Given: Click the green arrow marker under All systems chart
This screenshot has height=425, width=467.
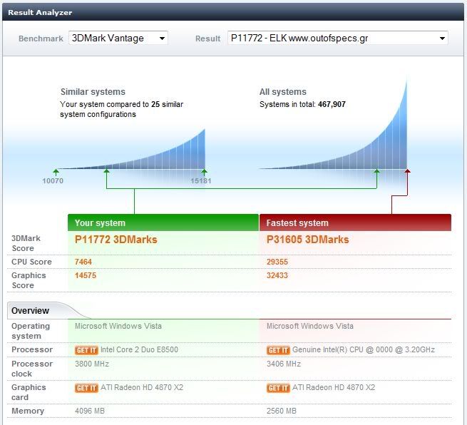Looking at the screenshot, I should click(377, 171).
